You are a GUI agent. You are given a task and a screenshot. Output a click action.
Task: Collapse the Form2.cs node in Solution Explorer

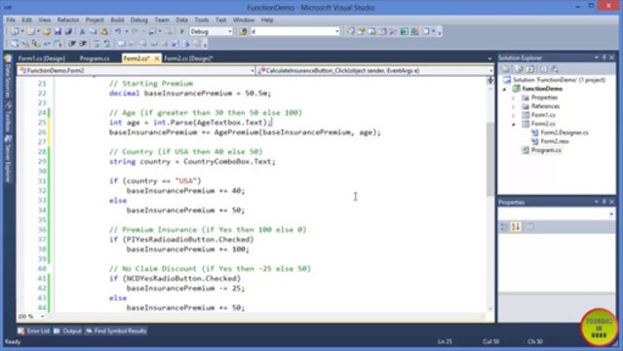pos(514,124)
